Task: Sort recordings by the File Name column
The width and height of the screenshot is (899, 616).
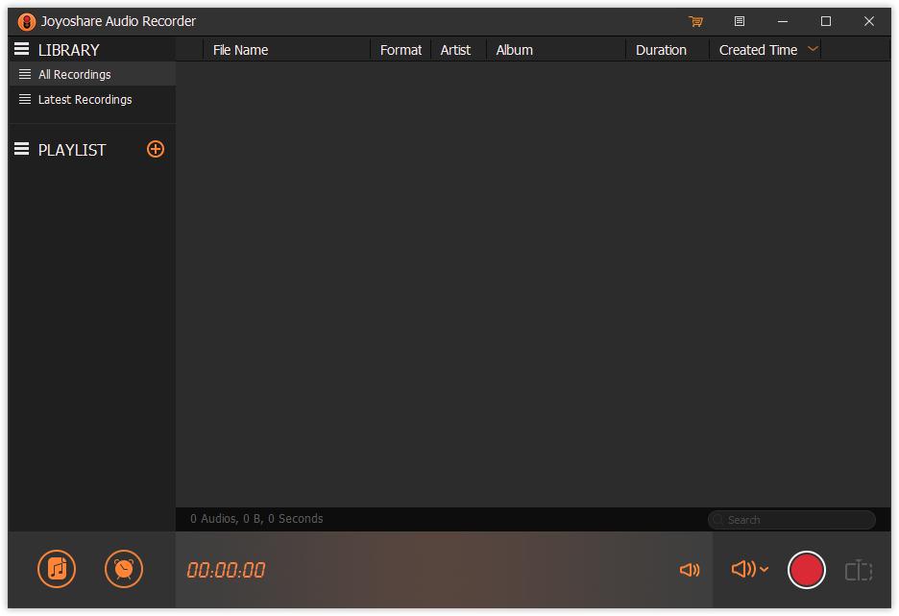Action: pyautogui.click(x=240, y=49)
